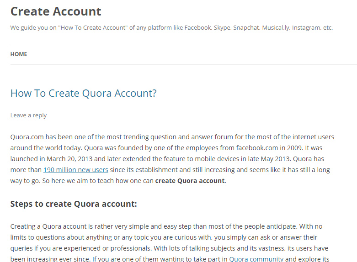Open the HOME navigation menu item
Screen dimensions: 357x262
tap(19, 54)
